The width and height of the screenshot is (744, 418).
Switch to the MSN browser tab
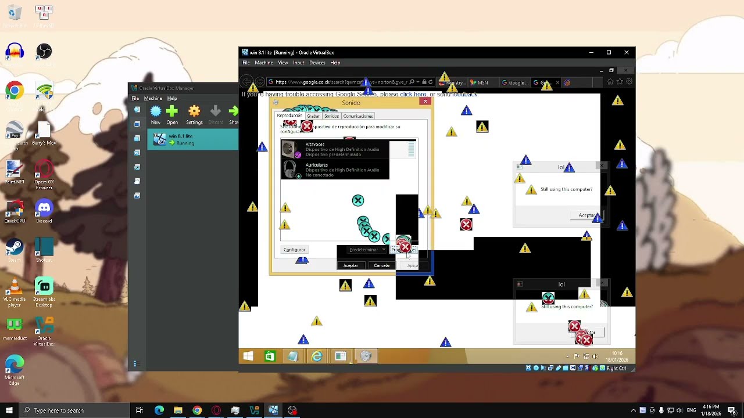pos(482,82)
